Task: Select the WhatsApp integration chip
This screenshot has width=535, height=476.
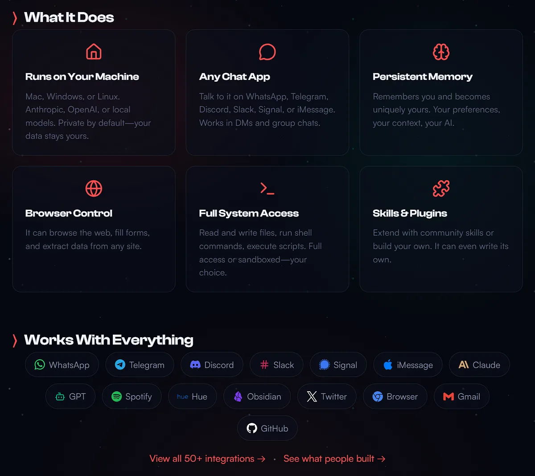Action: click(x=62, y=365)
